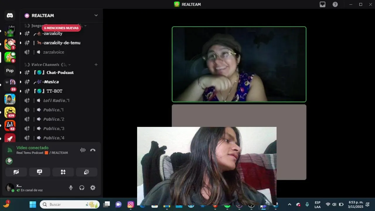This screenshot has height=211, width=375.
Task: Open the red server with badge 42
Action: pyautogui.click(x=10, y=125)
